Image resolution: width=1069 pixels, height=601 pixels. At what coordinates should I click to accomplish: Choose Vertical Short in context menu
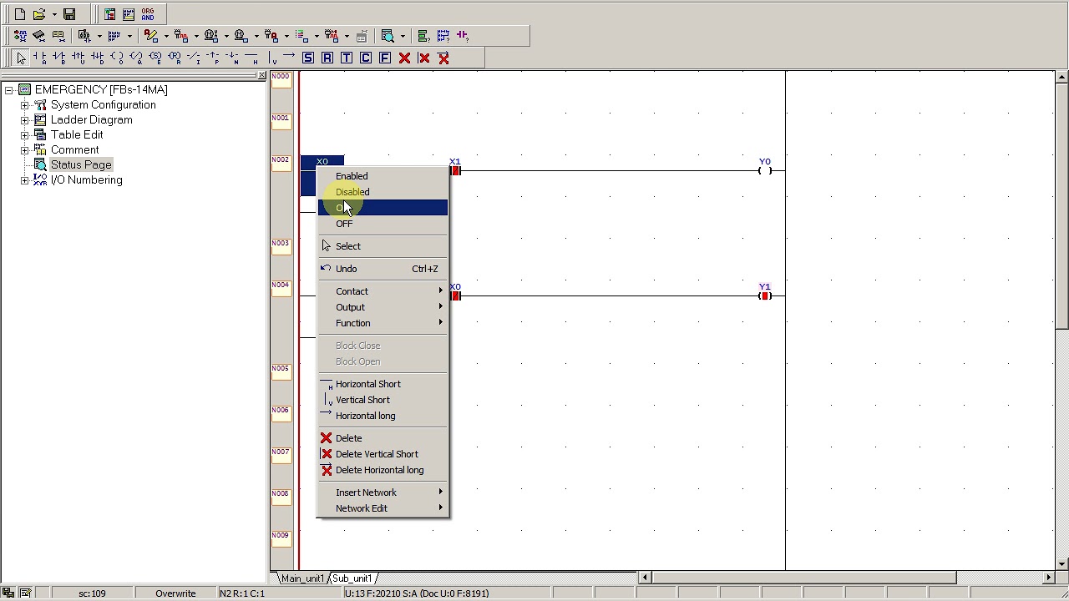click(x=383, y=400)
